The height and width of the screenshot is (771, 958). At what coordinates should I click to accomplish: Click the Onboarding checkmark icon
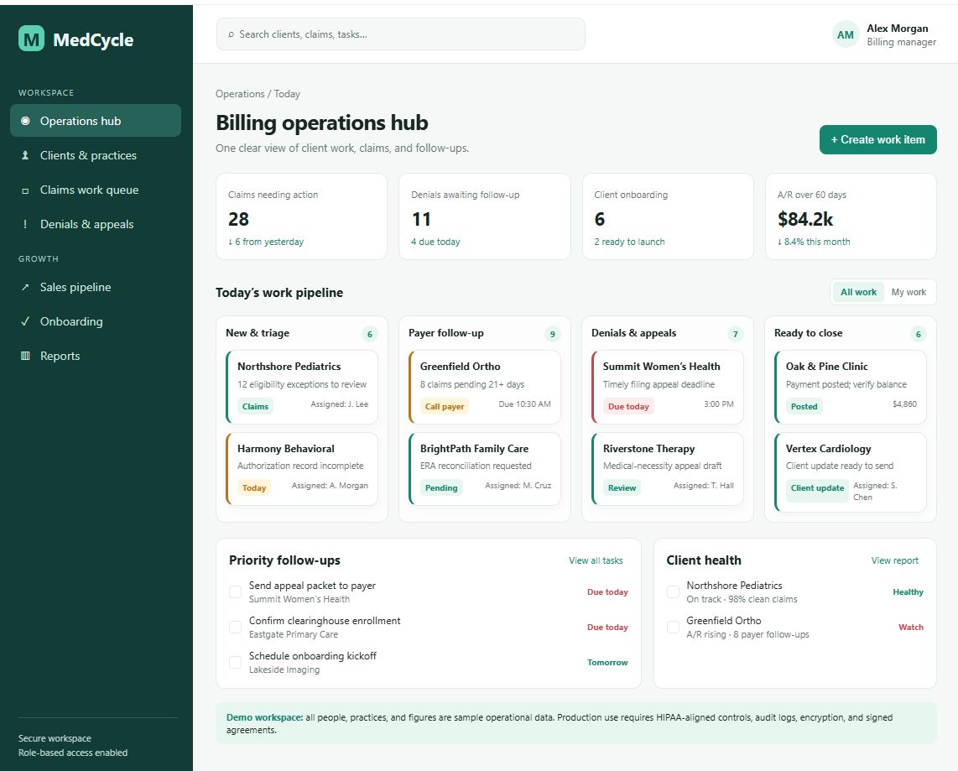pos(25,321)
